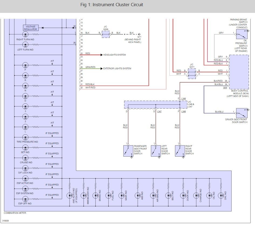Select the Brake Ind LED symbol
Screen dimensions: 255x225
pyautogui.click(x=95, y=195)
